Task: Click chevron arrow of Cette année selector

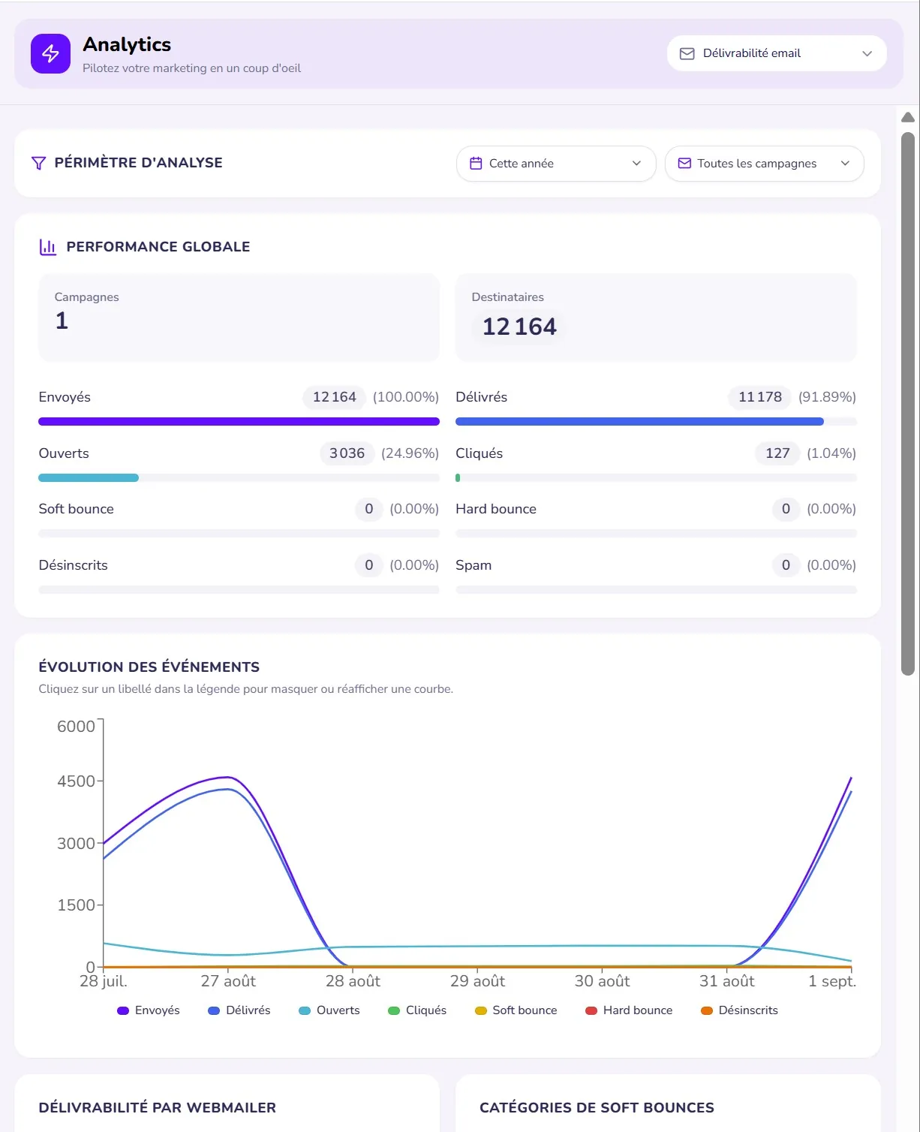Action: (x=636, y=164)
